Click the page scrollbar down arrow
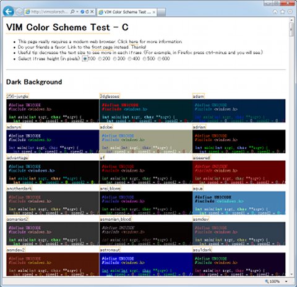 [291, 275]
